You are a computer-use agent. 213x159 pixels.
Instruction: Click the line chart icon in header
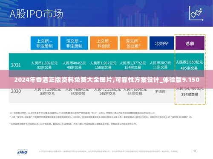click(196, 14)
